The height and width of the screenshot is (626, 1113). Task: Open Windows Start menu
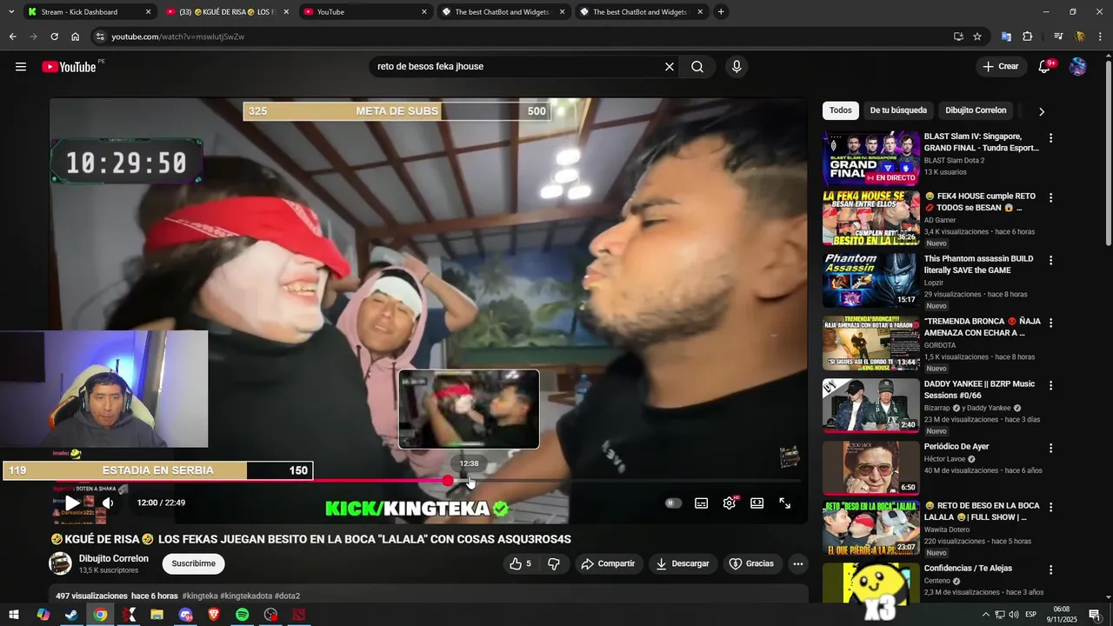tap(14, 615)
